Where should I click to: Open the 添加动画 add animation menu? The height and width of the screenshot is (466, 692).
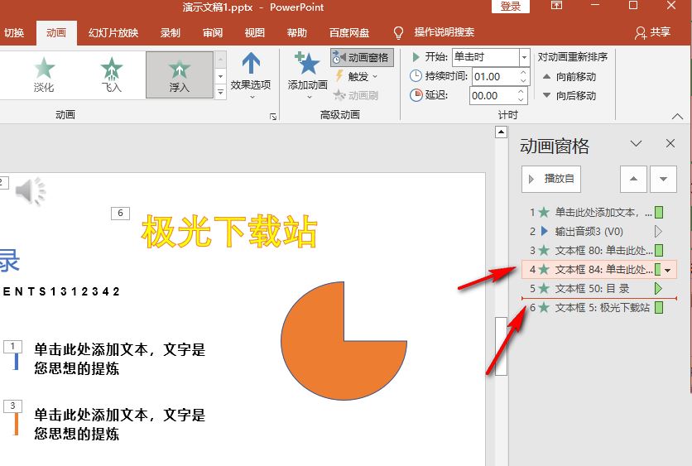(x=307, y=71)
